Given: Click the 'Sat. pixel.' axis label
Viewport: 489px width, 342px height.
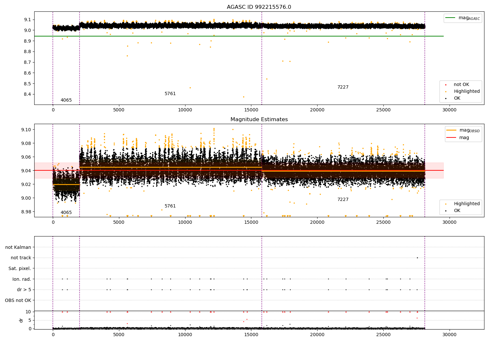Looking at the screenshot, I should point(20,268).
